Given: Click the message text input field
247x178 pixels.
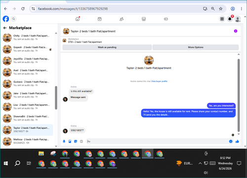Looking at the screenshot, I should pyautogui.click(x=157, y=141).
